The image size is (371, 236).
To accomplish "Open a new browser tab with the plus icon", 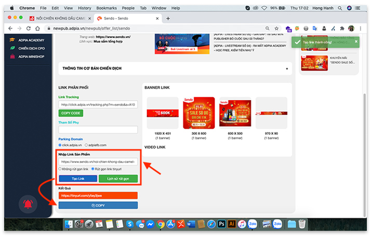I will 168,19.
